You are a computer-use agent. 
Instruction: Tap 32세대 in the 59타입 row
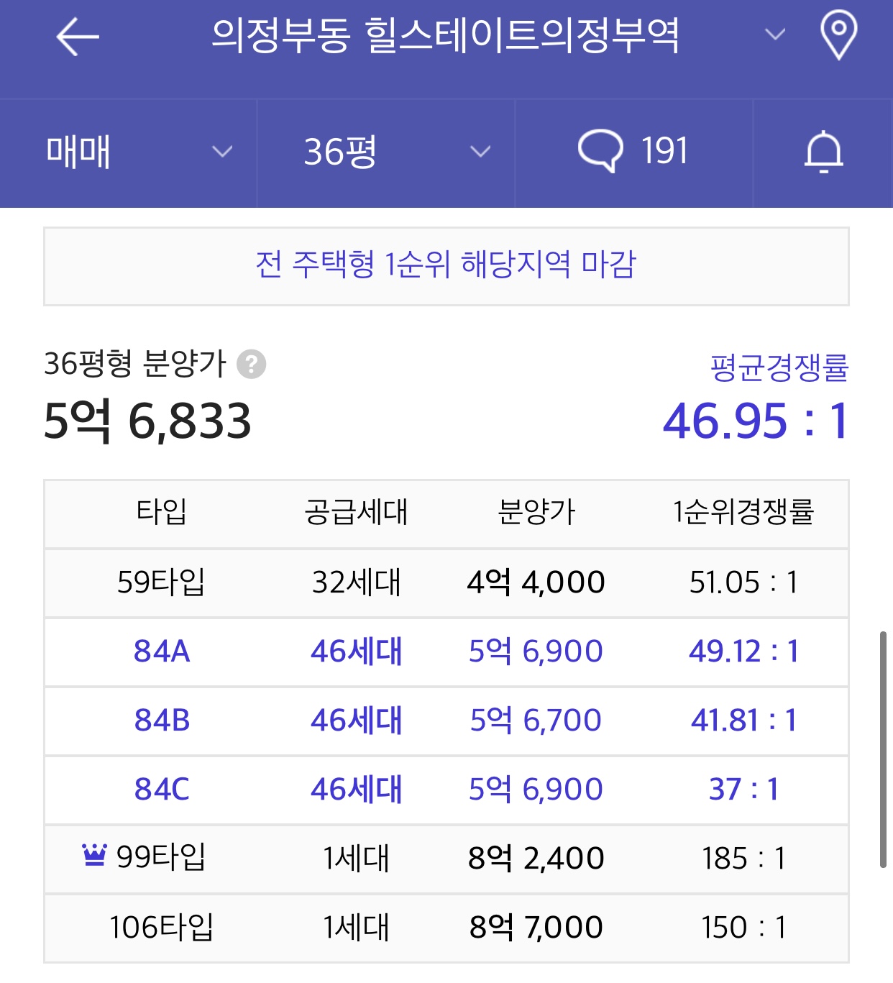pyautogui.click(x=356, y=582)
